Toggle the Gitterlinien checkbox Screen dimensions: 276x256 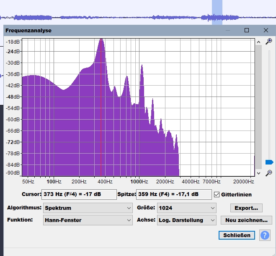[217, 195]
